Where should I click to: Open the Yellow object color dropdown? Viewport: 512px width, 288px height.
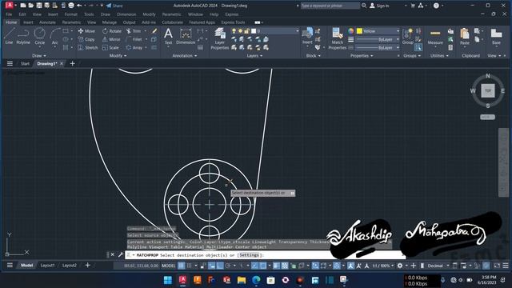[x=378, y=31]
